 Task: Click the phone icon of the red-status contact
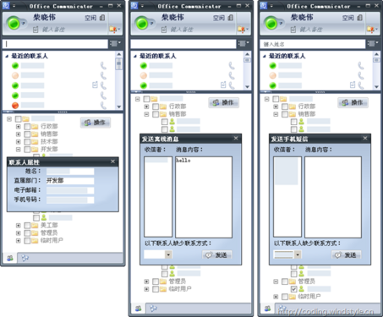[103, 106]
